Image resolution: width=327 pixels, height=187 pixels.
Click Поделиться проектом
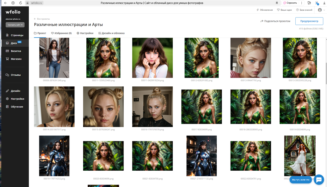point(275,21)
